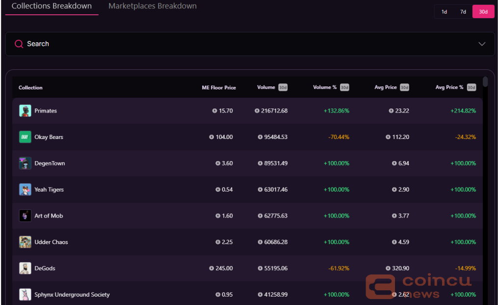Open the Primates collection thumbnail
Screen dimensions: 498x305
click(25, 111)
